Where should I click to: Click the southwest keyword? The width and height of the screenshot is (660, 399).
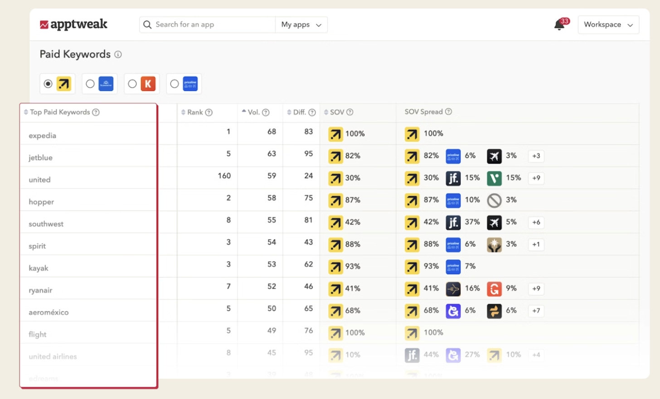[46, 224]
